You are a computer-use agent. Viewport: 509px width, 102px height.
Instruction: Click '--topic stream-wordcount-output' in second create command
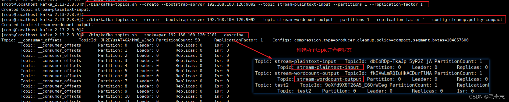[295, 20]
